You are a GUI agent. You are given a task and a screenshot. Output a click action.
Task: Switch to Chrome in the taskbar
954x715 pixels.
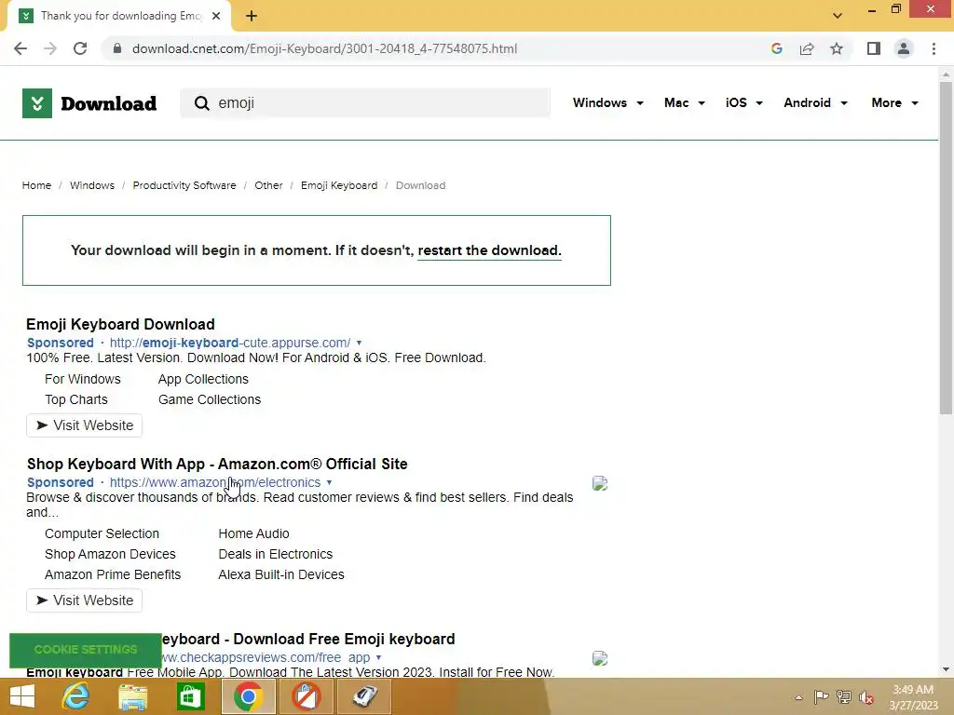pyautogui.click(x=248, y=696)
